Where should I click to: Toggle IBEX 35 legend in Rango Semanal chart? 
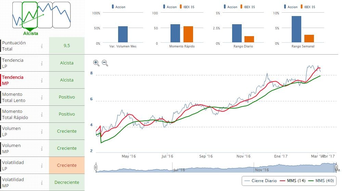click(309, 7)
